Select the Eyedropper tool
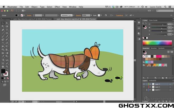Viewport: 174px width, 108px height. [x=3, y=56]
